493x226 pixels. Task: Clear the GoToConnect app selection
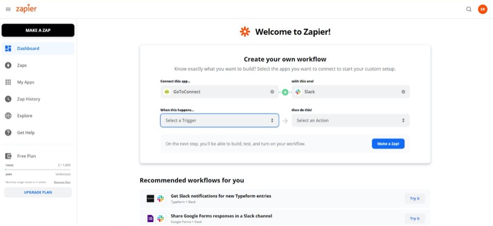point(272,92)
